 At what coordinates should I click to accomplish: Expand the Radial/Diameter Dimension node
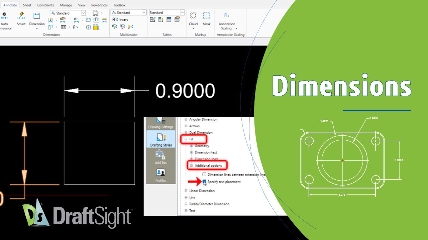[x=186, y=204]
